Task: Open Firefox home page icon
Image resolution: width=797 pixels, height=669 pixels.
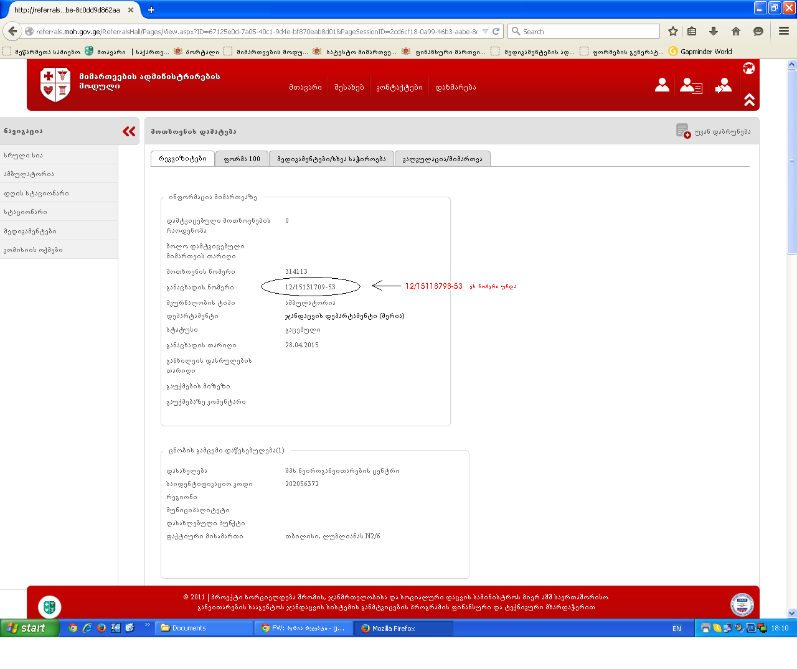Action: (x=736, y=31)
